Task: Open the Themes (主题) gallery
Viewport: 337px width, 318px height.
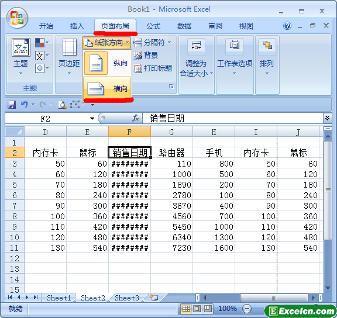Action: tap(20, 56)
